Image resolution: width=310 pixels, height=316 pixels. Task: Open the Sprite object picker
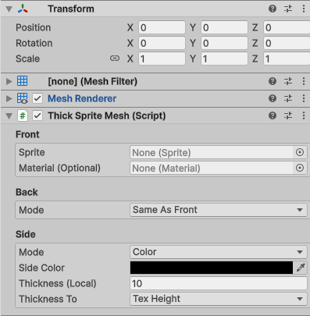[300, 152]
